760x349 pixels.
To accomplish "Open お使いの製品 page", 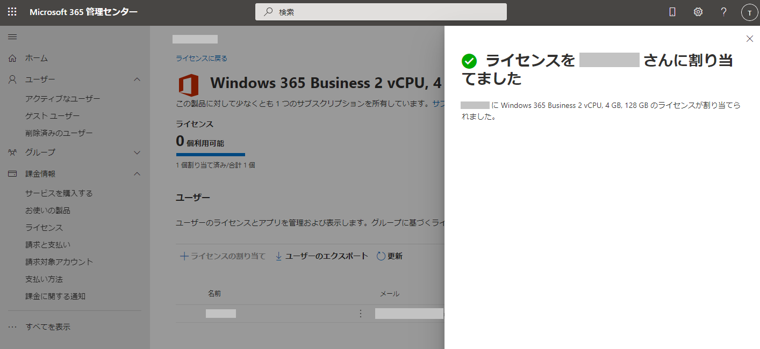I will (x=48, y=210).
